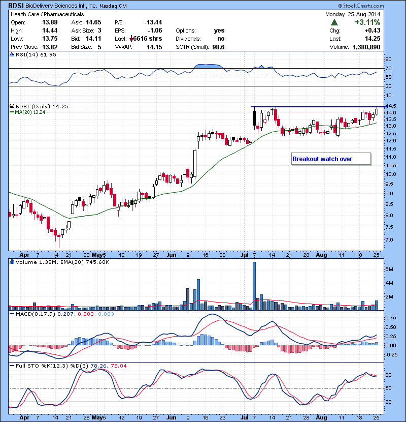The height and width of the screenshot is (422, 406).
Task: Click the date Monday 25-Aug-2014
Action: pyautogui.click(x=353, y=14)
